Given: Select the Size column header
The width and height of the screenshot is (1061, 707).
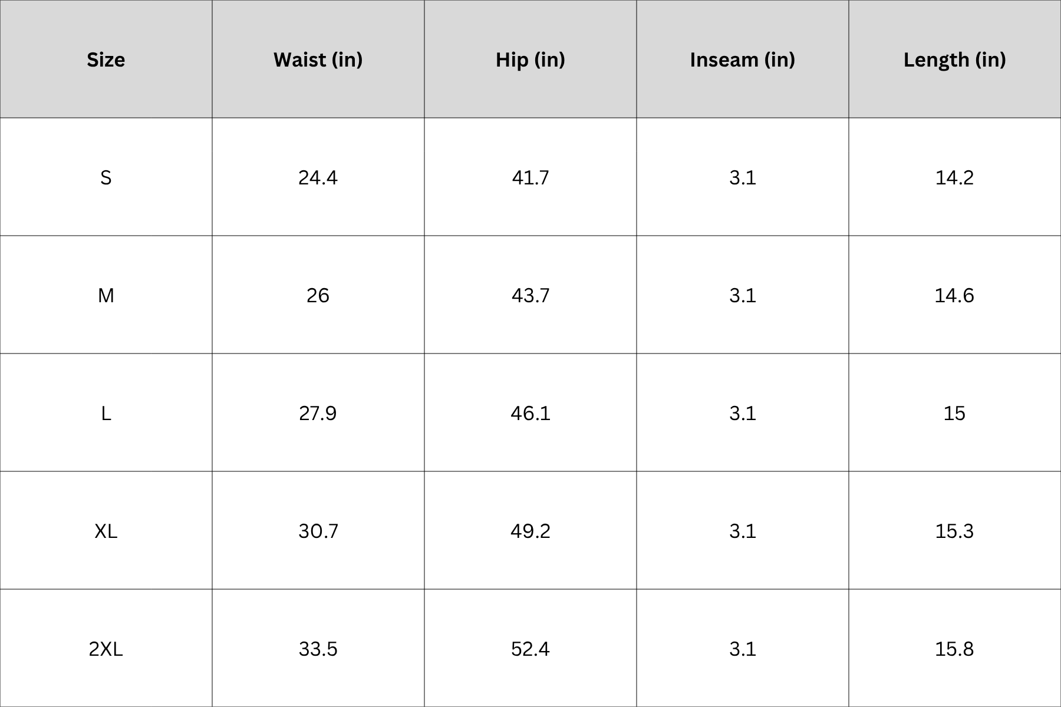Looking at the screenshot, I should point(106,59).
